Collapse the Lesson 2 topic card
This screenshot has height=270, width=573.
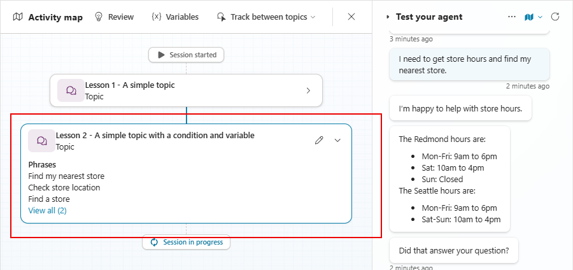click(x=337, y=141)
